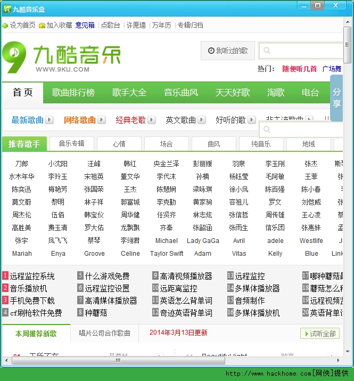Open singer 张信哲
Image resolution: width=354 pixels, height=381 pixels.
tap(238, 215)
